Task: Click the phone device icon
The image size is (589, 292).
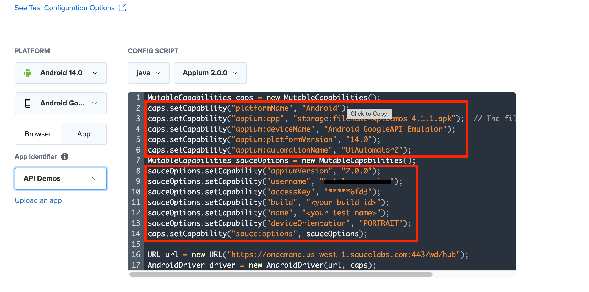Action: coord(28,103)
